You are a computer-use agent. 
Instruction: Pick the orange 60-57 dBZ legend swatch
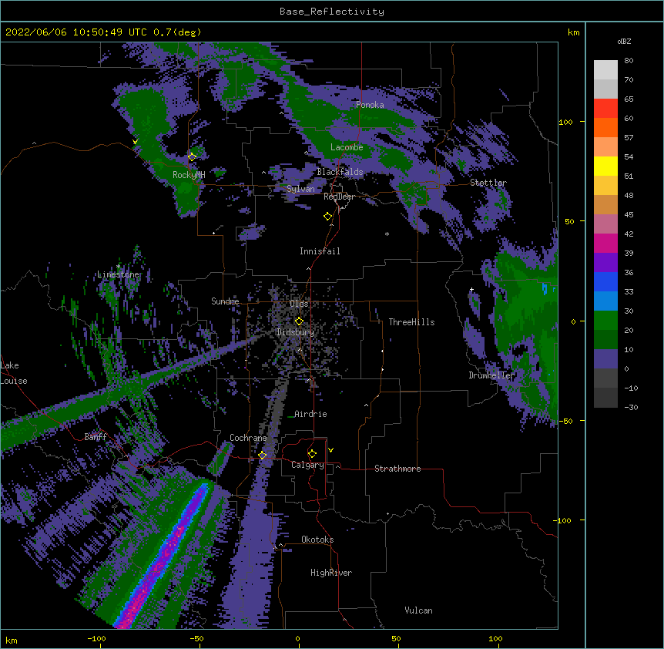[x=605, y=127]
